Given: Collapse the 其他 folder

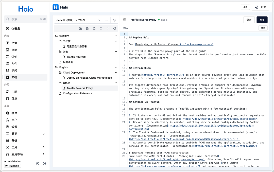Looking at the screenshot, I should point(116,52).
